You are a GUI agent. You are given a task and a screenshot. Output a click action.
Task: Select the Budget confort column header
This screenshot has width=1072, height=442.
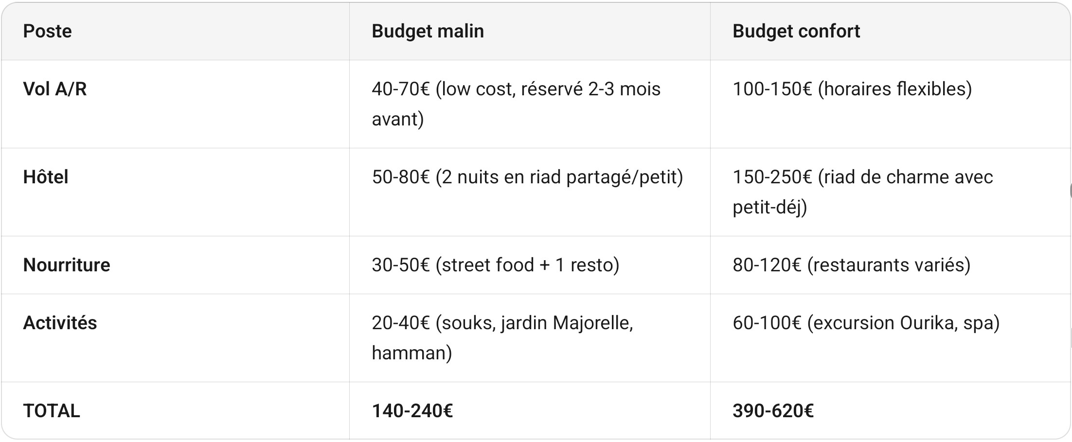[796, 31]
